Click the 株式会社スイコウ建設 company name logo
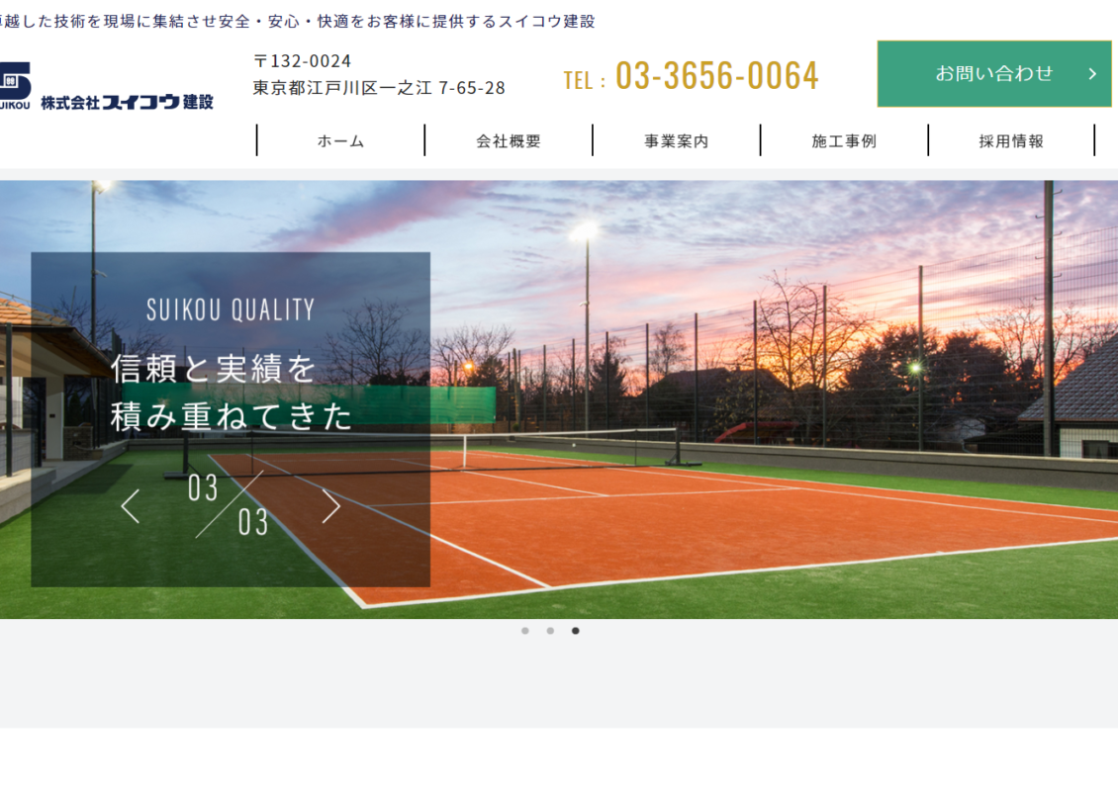Viewport: 1118px width, 791px height. (x=127, y=101)
